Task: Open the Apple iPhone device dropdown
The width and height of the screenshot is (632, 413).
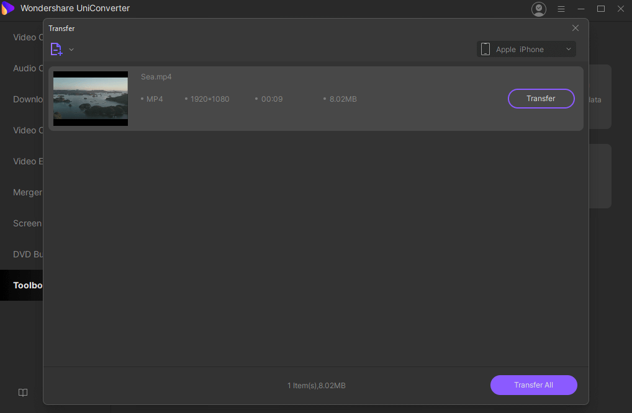Action: tap(526, 50)
